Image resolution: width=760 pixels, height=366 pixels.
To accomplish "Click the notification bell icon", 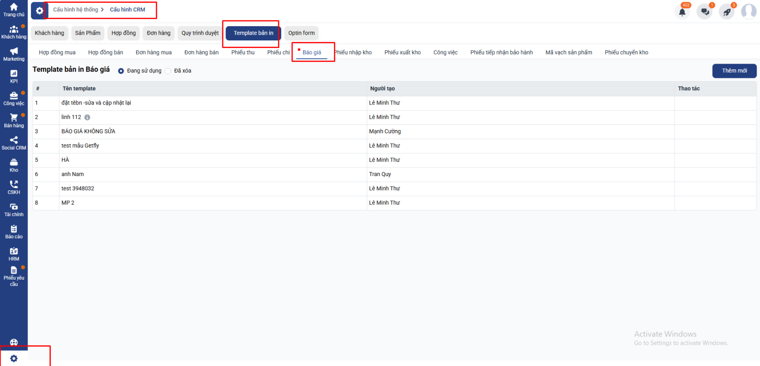I will 682,12.
